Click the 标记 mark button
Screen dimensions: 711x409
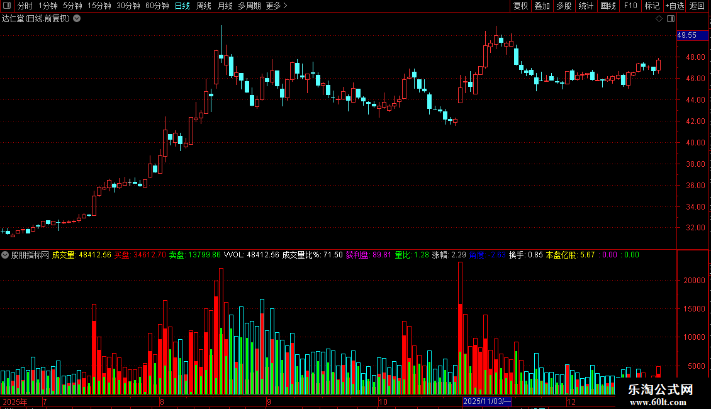point(652,6)
